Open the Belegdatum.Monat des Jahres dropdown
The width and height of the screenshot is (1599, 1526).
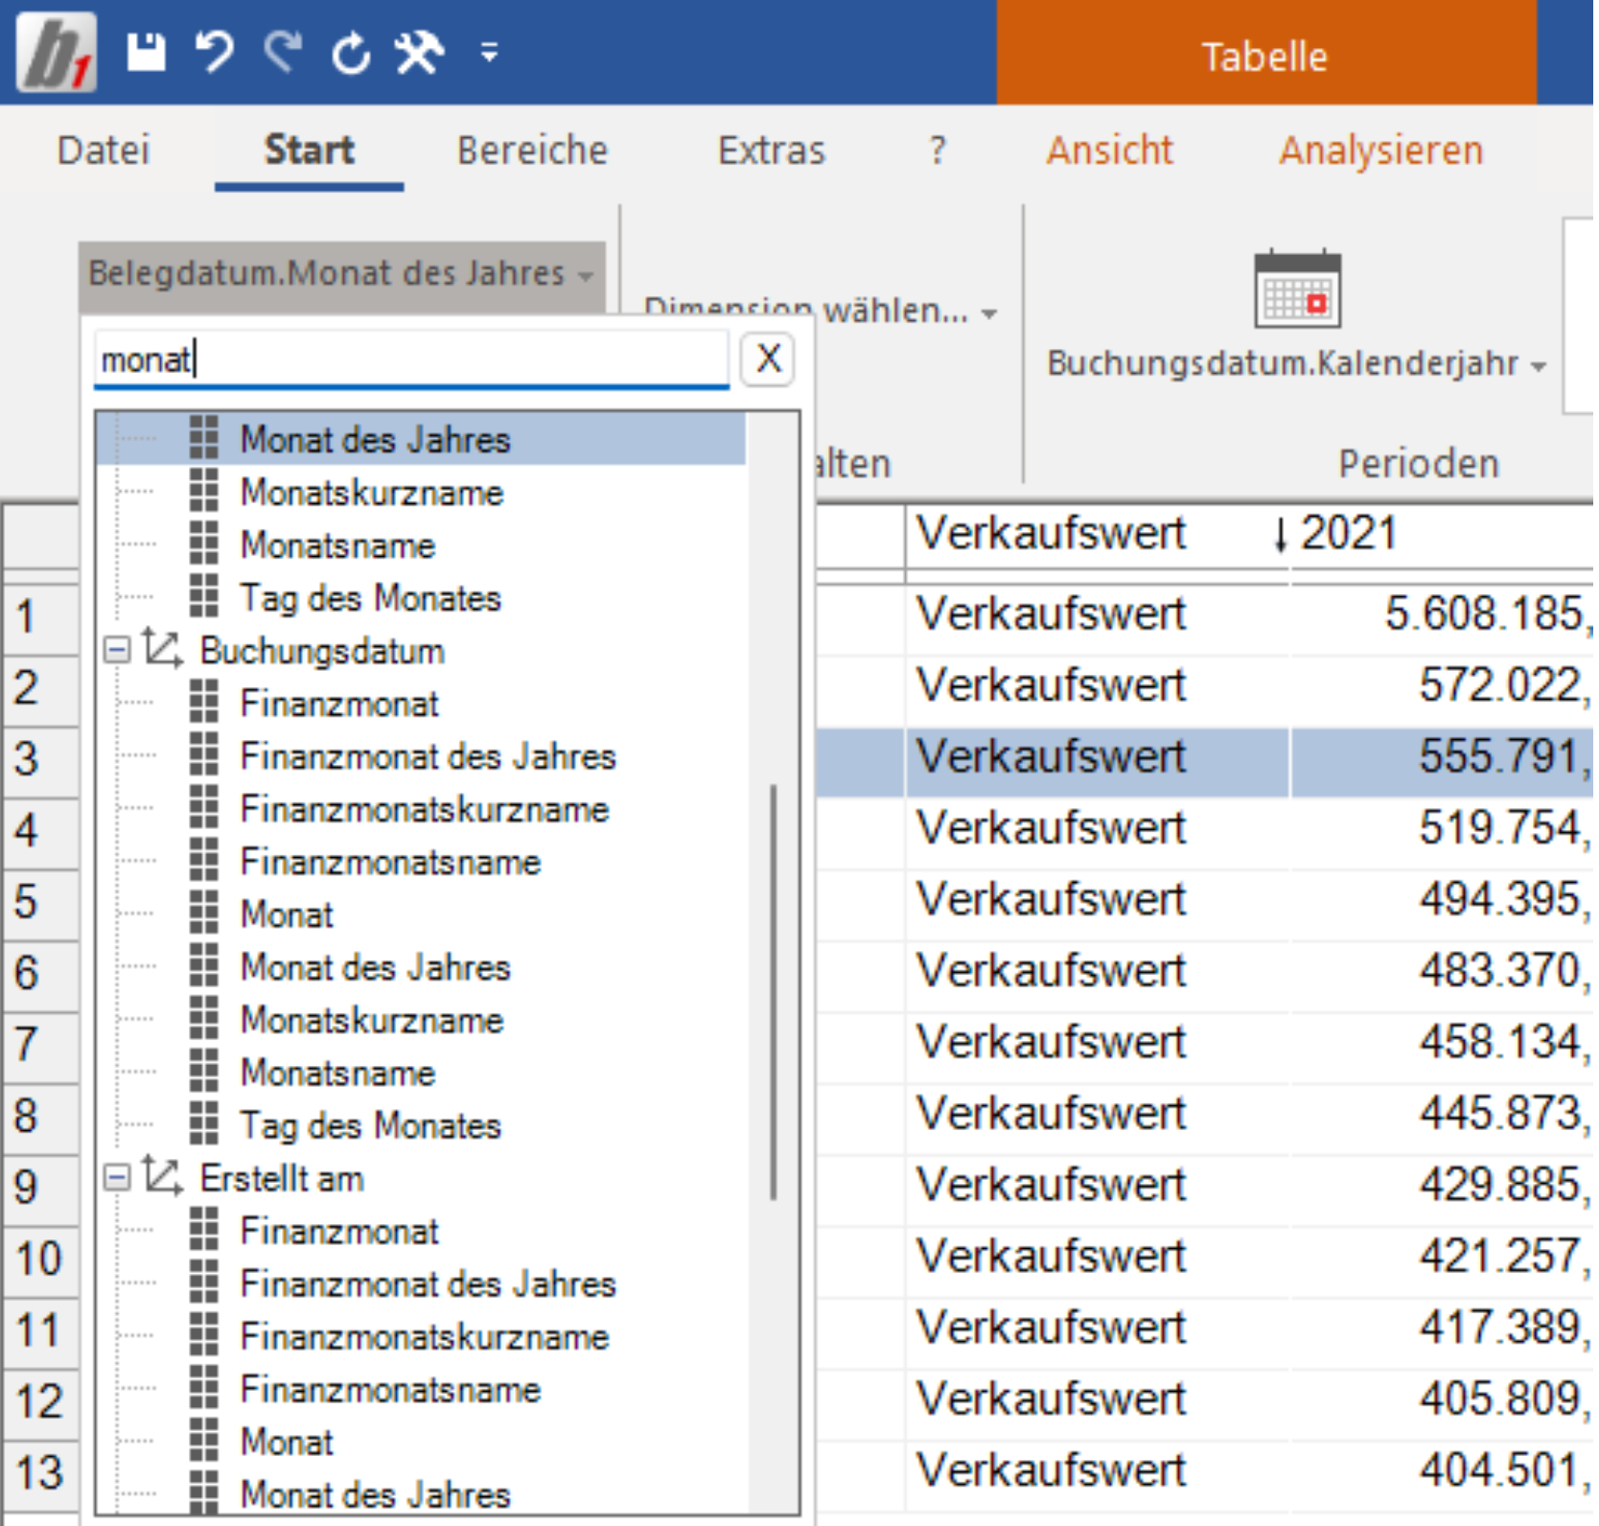341,274
